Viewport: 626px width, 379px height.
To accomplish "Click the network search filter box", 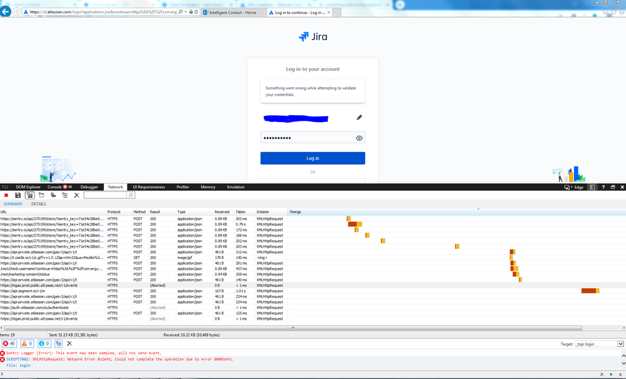I will point(105,195).
